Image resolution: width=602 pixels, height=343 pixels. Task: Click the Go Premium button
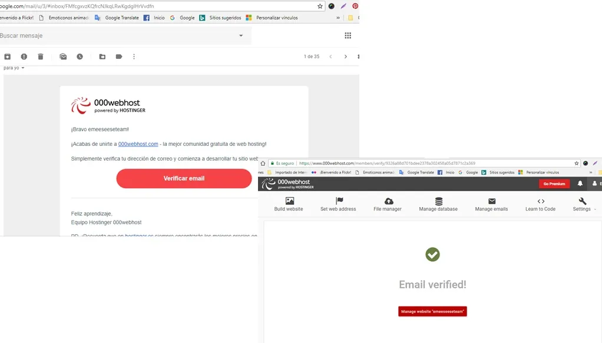click(x=554, y=184)
